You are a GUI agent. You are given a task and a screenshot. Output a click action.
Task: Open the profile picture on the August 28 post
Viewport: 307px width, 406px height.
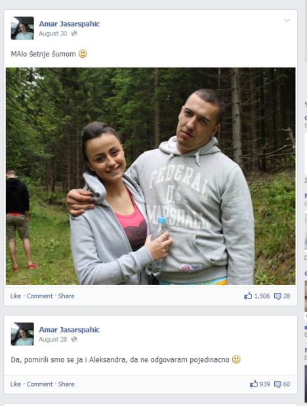[x=22, y=334]
